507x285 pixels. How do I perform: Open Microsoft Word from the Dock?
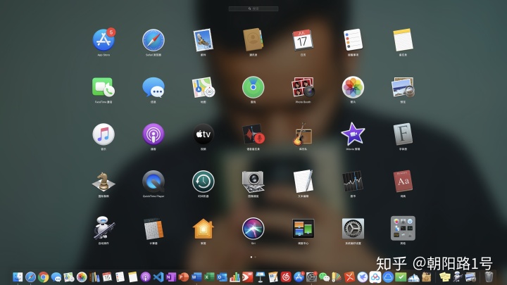[x=196, y=277]
